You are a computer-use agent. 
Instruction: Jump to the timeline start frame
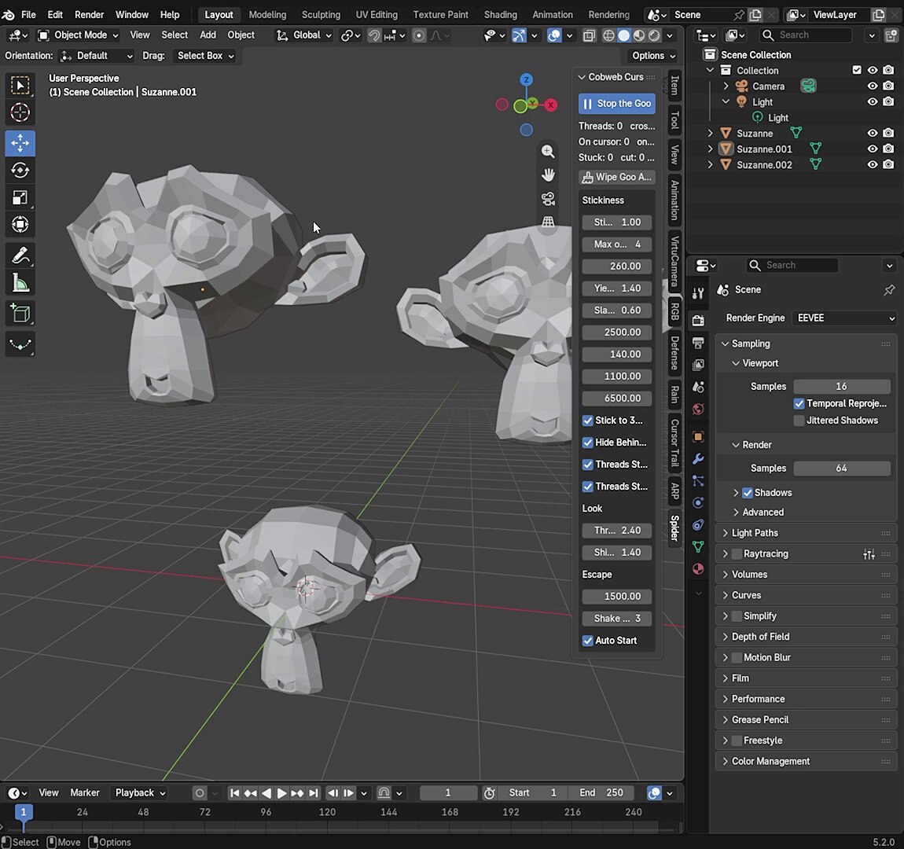coord(235,793)
